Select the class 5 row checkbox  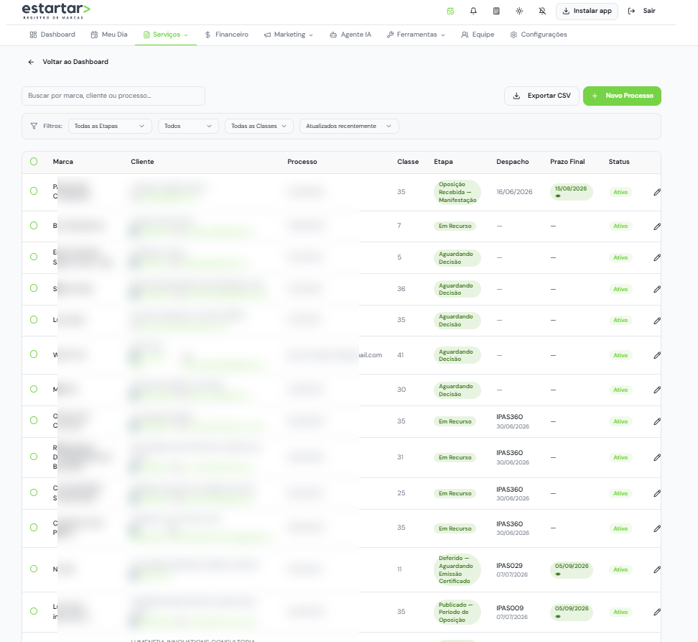click(x=34, y=257)
